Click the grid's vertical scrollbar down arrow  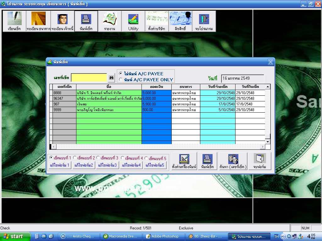coord(268,142)
